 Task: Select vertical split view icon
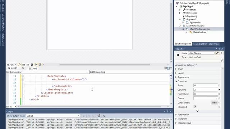pos(166,68)
